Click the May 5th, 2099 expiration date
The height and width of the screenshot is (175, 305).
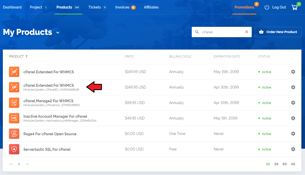(225, 118)
